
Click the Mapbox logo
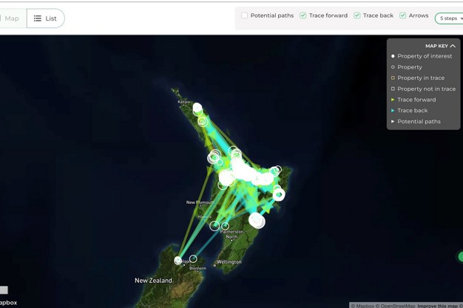pos(8,302)
